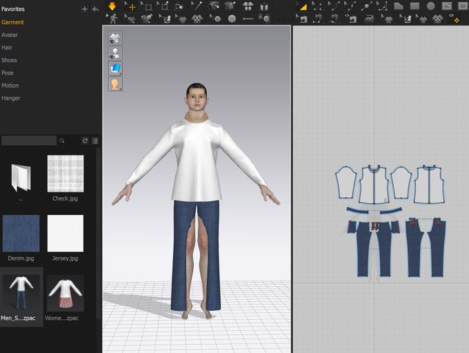Select the Edit Curvature tool
This screenshot has width=469, height=353.
(334, 6)
